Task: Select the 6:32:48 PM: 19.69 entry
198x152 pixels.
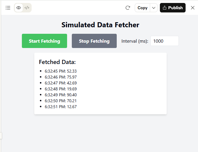Action: pyautogui.click(x=61, y=89)
